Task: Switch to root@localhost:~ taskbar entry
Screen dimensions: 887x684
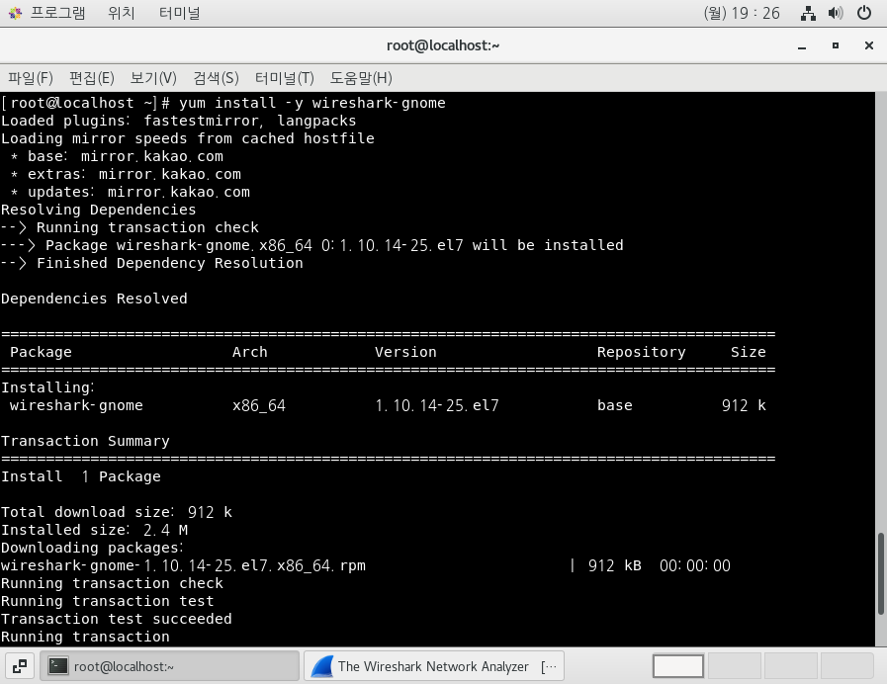Action: tap(170, 666)
